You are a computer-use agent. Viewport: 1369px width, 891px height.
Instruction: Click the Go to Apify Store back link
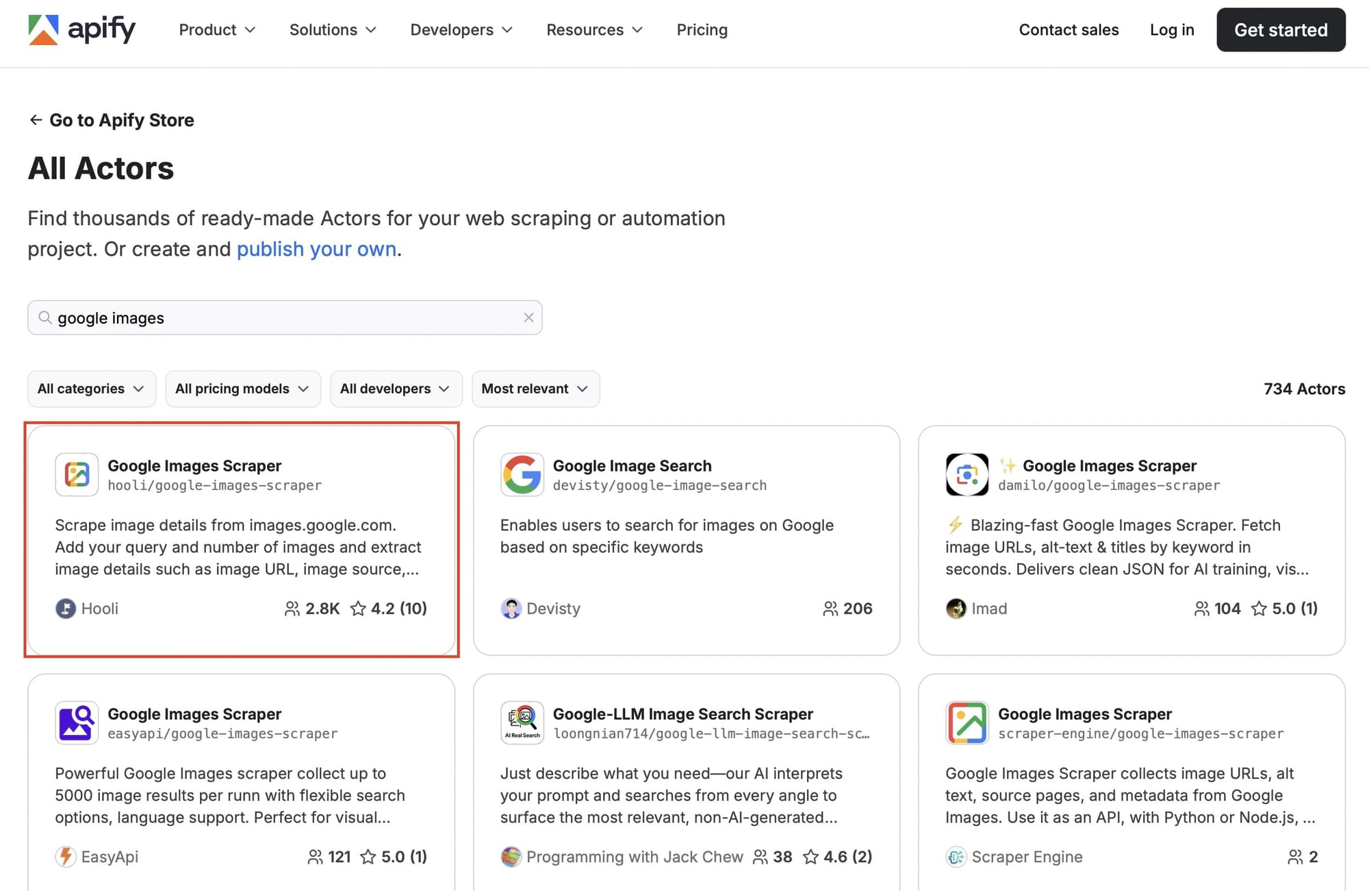pyautogui.click(x=111, y=120)
